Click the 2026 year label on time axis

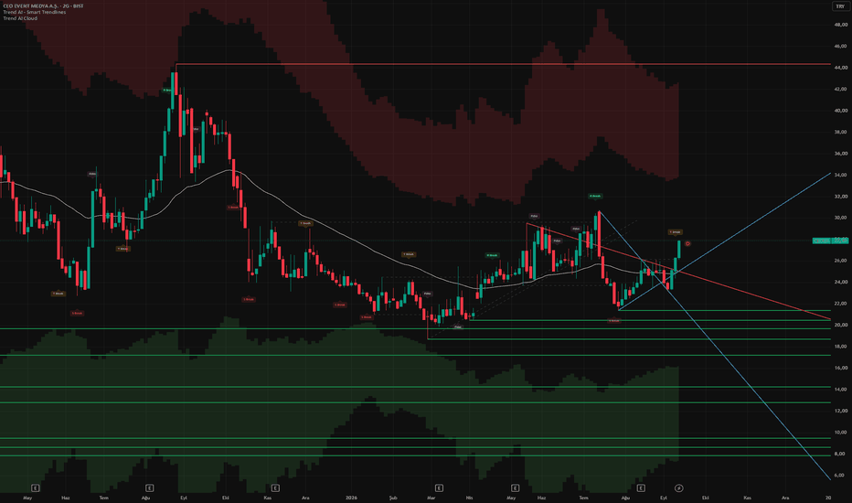[x=352, y=498]
